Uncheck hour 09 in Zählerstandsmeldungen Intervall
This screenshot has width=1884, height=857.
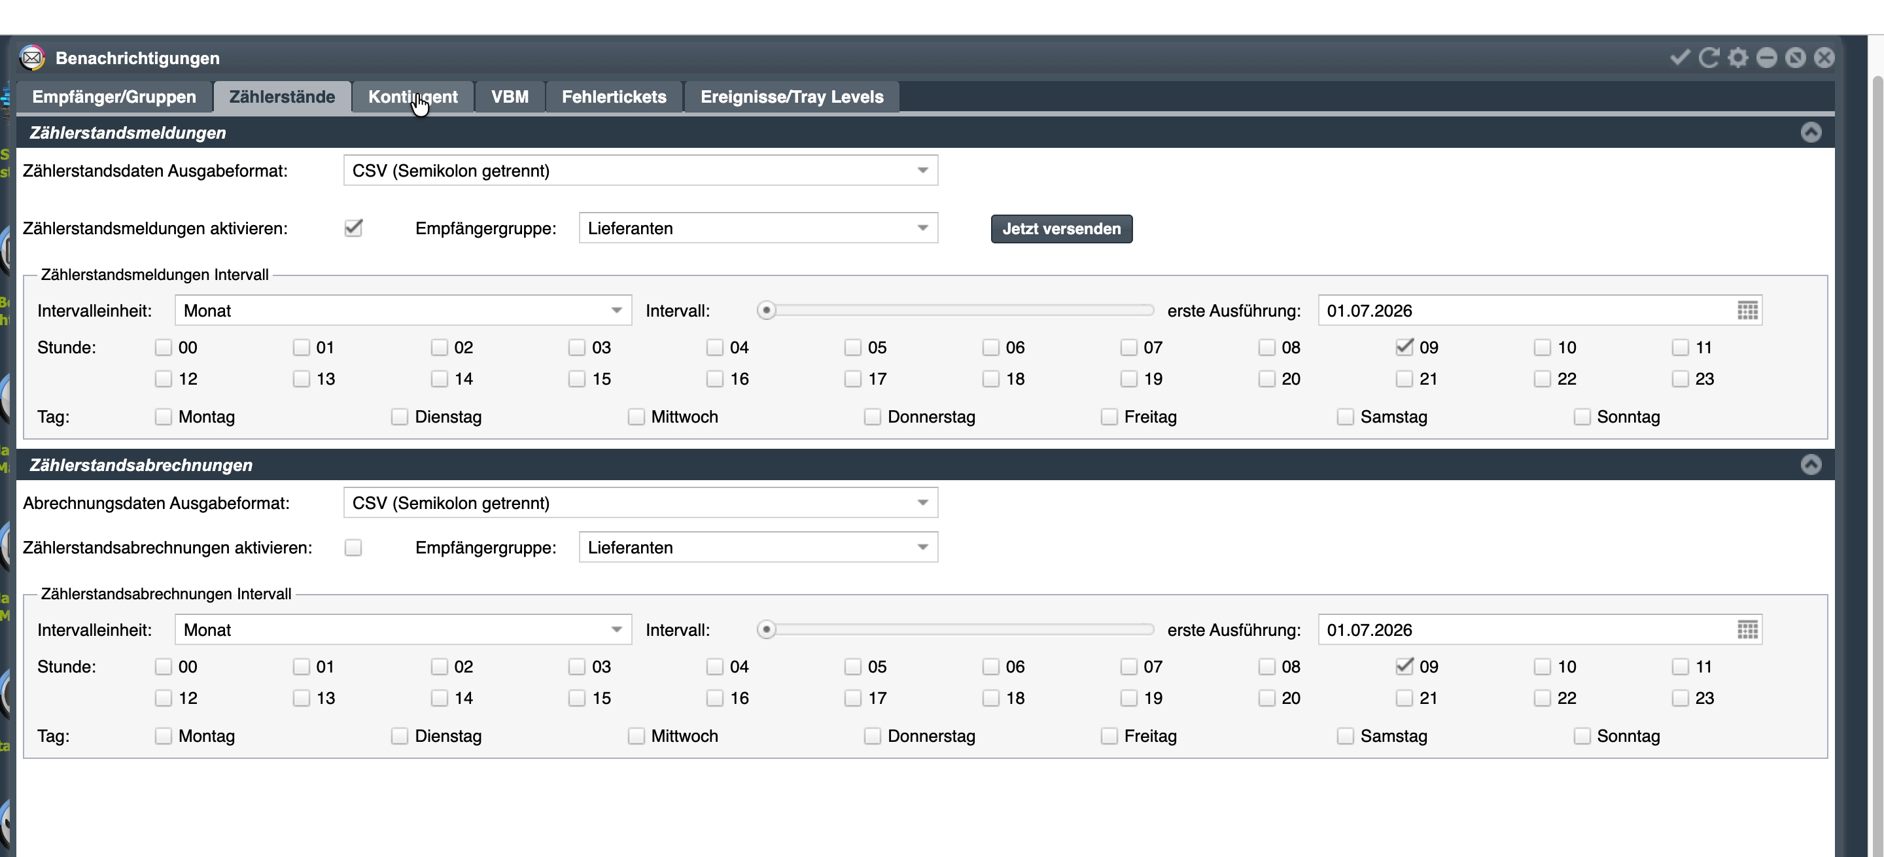(x=1404, y=347)
